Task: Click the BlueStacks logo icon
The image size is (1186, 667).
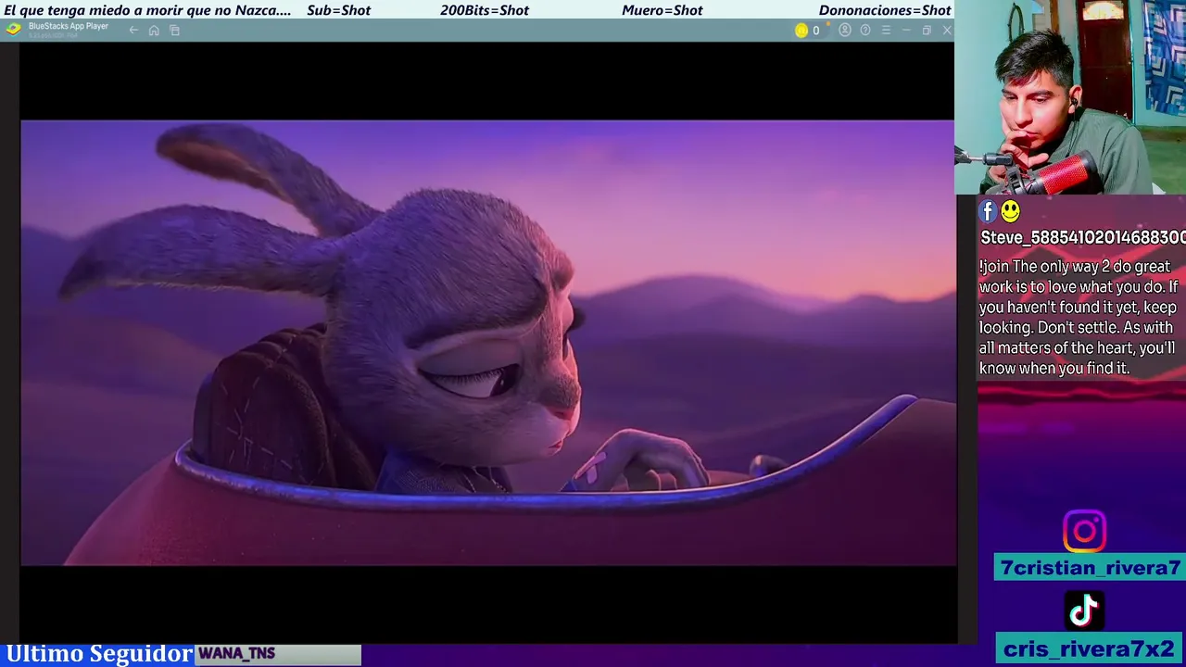Action: pyautogui.click(x=13, y=29)
